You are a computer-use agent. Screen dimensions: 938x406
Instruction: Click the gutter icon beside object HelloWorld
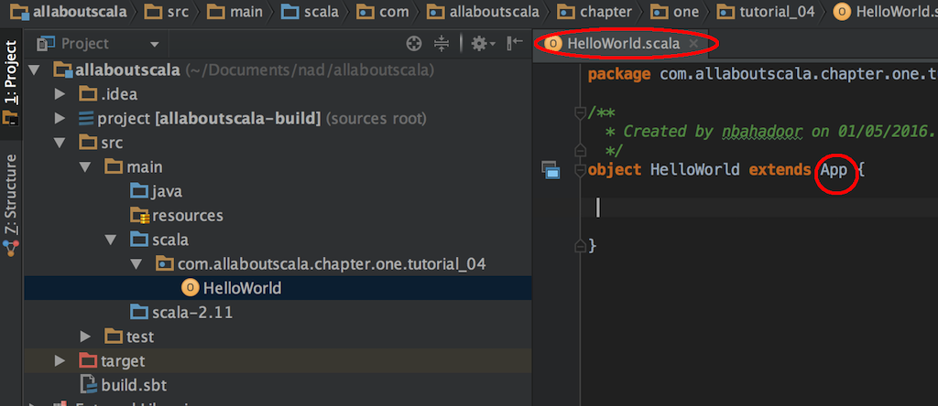[x=551, y=169]
